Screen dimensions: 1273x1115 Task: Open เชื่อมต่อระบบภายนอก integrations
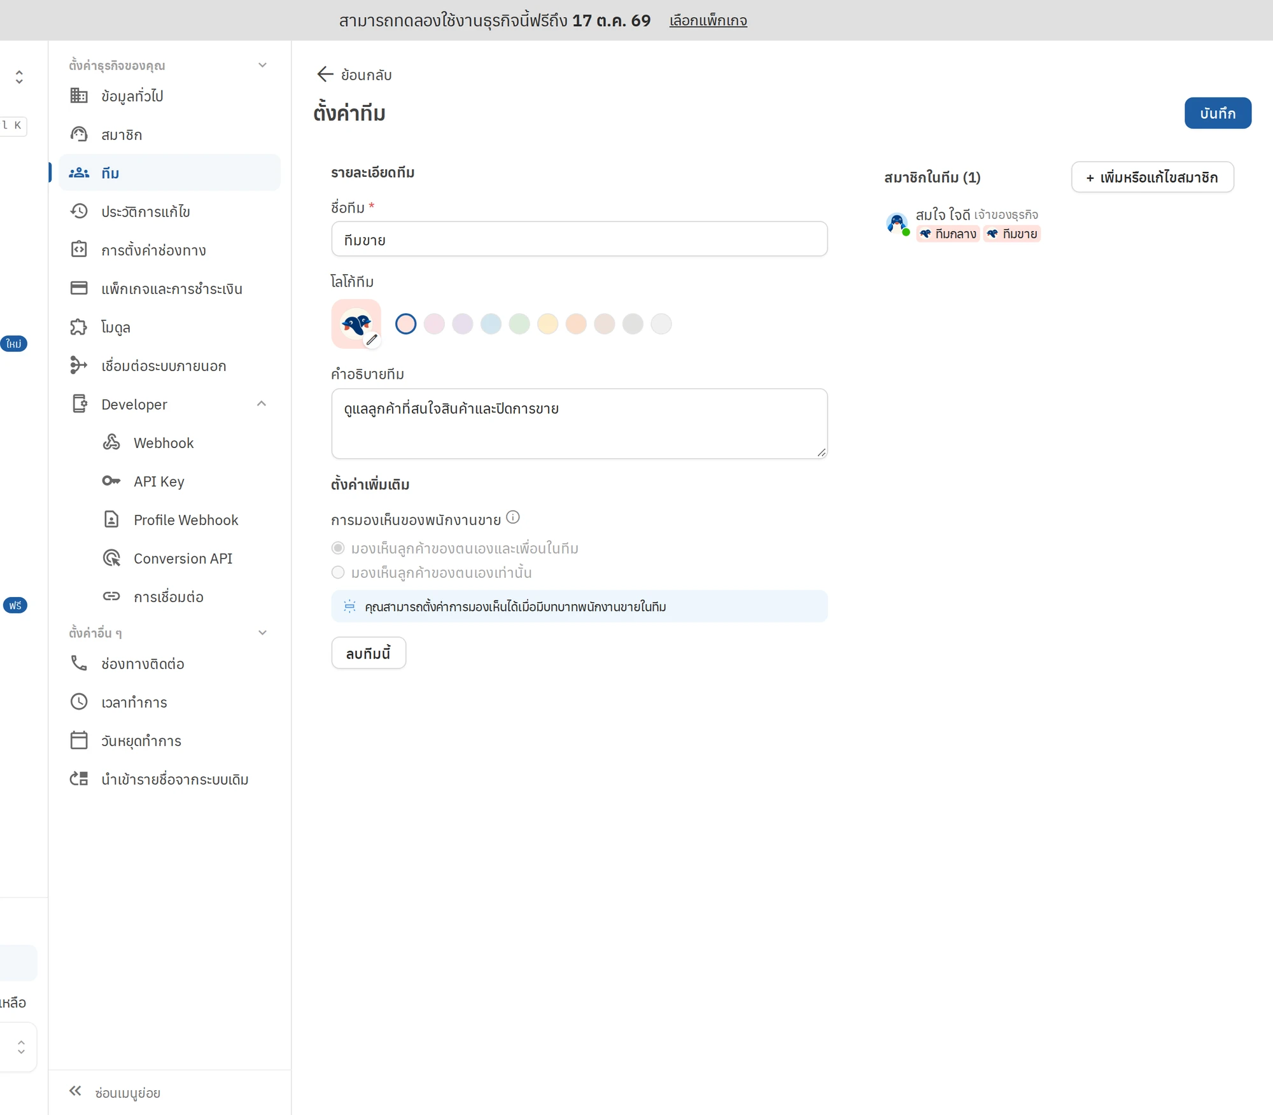pos(169,365)
